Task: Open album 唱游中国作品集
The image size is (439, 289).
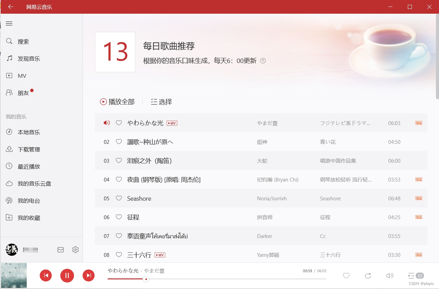Action: [338, 161]
